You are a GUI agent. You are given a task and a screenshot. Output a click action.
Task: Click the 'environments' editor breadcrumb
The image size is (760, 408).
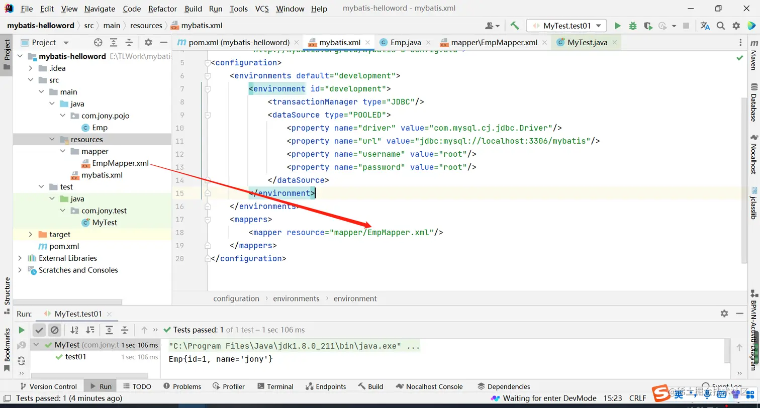pos(296,298)
